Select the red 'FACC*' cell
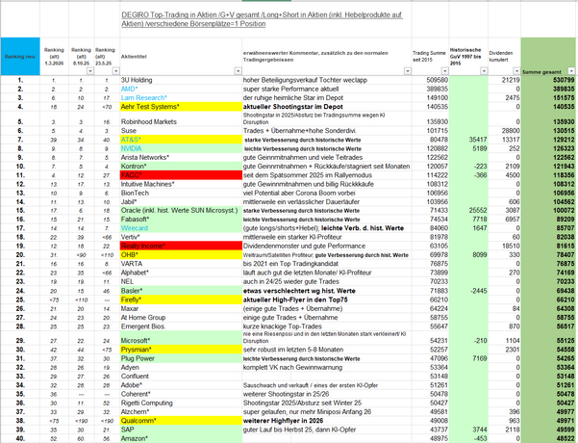 pyautogui.click(x=181, y=175)
